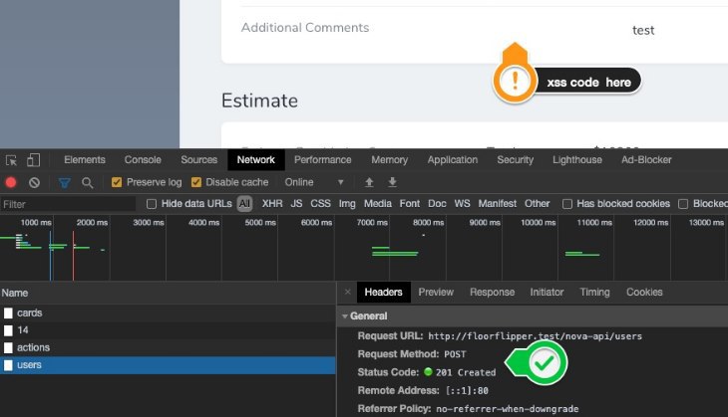
Task: View the Initiator sub-tab
Action: (546, 292)
